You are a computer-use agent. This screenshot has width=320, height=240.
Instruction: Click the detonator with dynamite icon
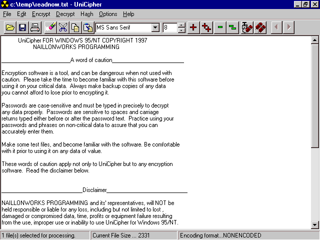click(247, 27)
